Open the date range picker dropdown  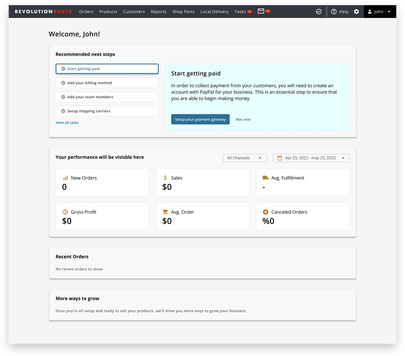tap(311, 158)
